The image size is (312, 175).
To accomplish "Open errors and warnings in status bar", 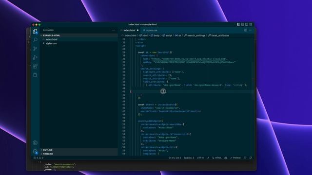I will (39, 157).
